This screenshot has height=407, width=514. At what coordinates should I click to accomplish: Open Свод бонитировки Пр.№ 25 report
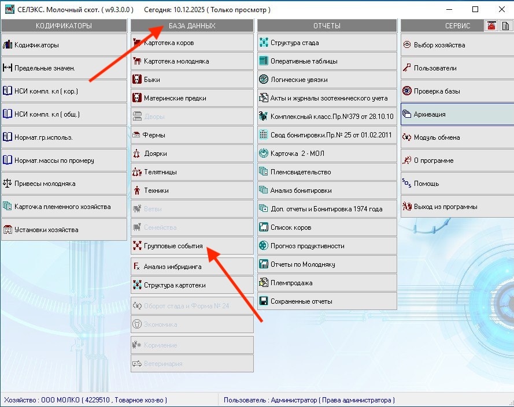[327, 135]
